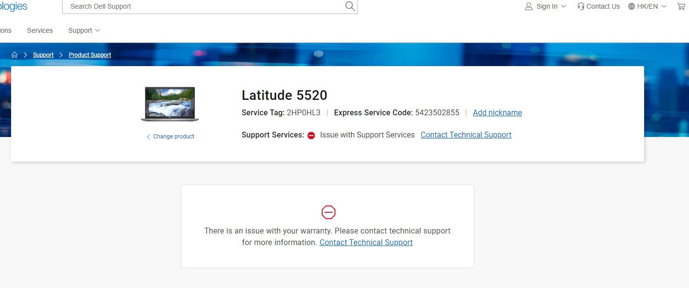Open the shopping cart icon
The width and height of the screenshot is (689, 288).
[681, 6]
